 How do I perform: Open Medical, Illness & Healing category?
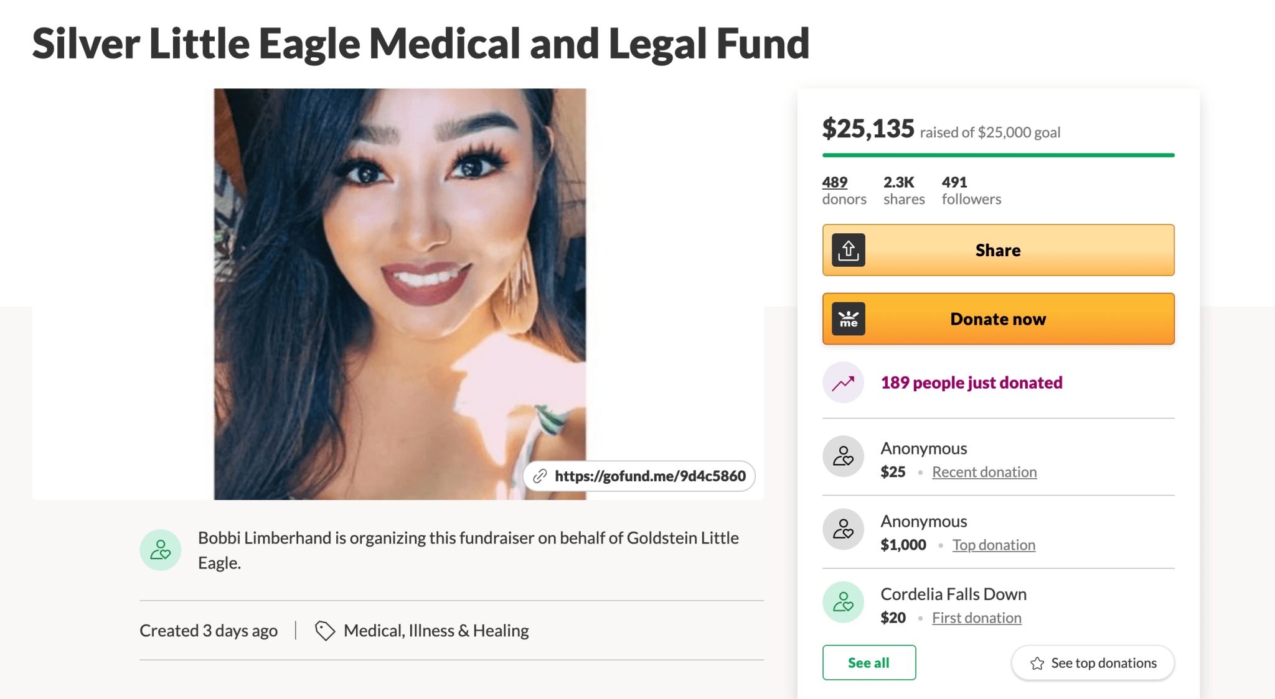pos(436,631)
